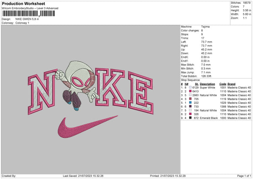Image resolution: width=253 pixels, height=179 pixels.
Task: Click the pink swatch beside stitch 326
Action: [x=190, y=114]
